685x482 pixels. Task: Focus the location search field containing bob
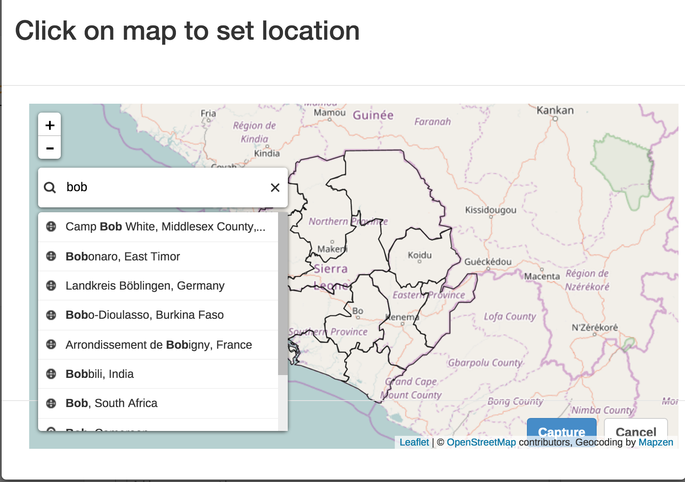pos(162,187)
